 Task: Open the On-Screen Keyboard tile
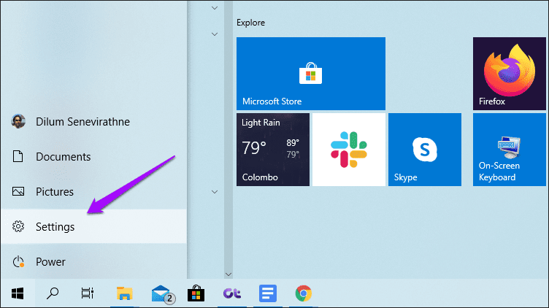coord(510,150)
